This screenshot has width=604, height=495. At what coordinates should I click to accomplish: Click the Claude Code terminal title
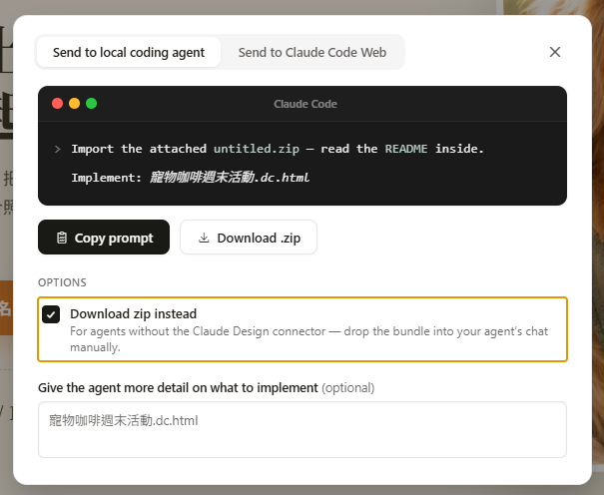click(305, 104)
